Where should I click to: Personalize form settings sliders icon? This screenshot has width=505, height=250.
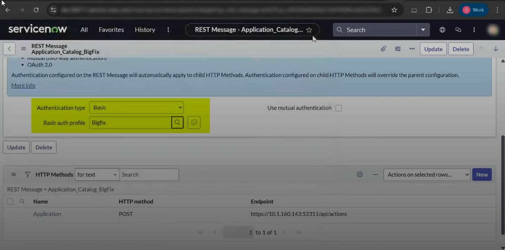(x=398, y=49)
